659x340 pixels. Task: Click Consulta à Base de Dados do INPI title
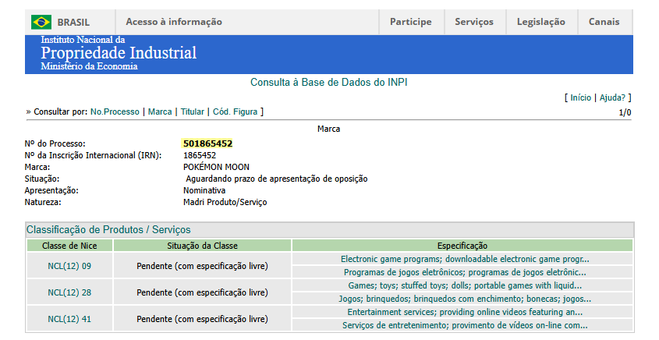[x=328, y=83]
